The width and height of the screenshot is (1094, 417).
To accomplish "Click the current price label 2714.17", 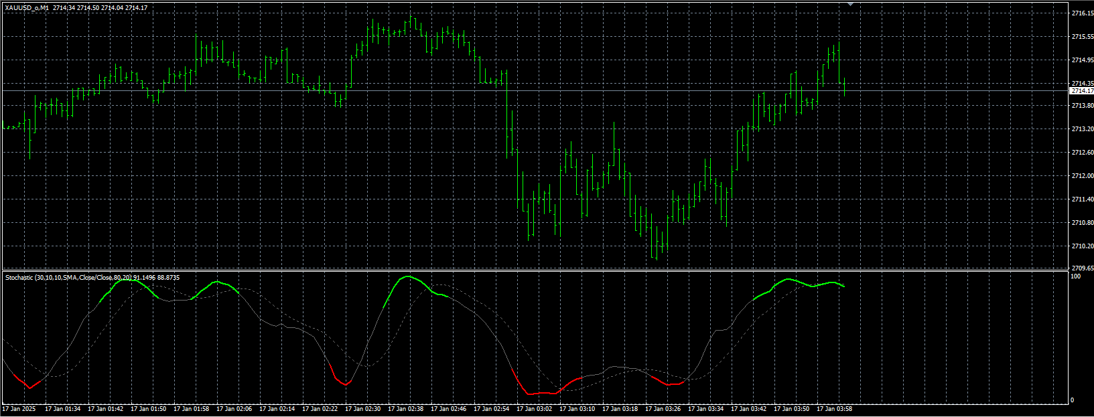I will (1082, 90).
